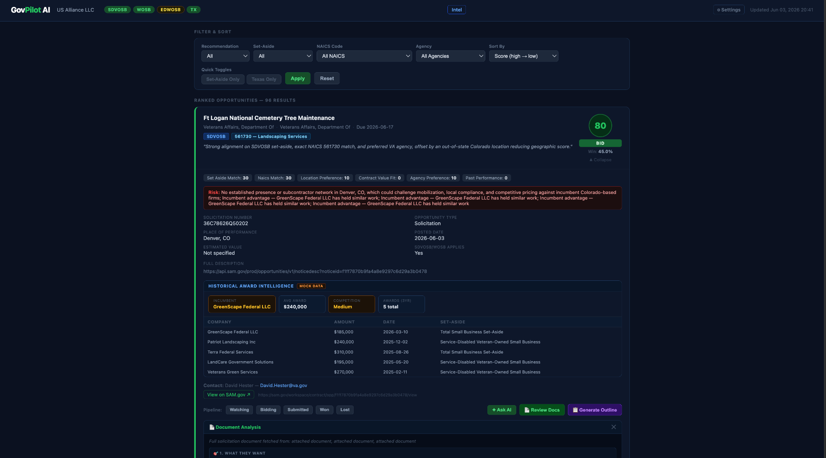Click the Agency Preference 10 chip
826x458 pixels.
click(x=433, y=178)
